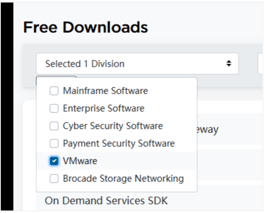Open the download entry ending in "eway"
Viewport: 265px width, 213px height.
coord(207,129)
